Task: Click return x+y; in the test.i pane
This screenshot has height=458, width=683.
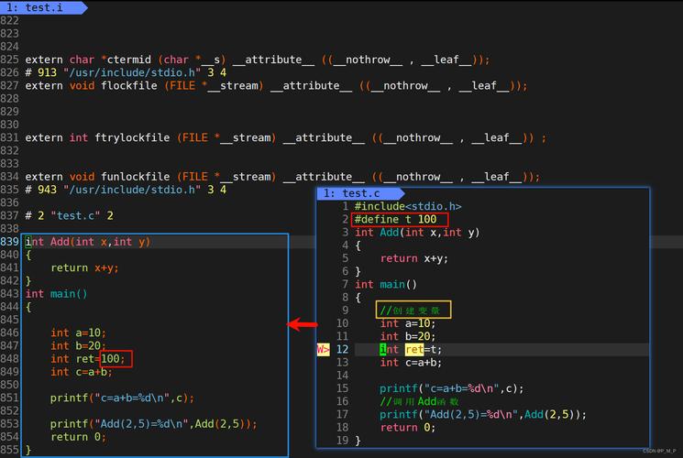Action: 84,267
